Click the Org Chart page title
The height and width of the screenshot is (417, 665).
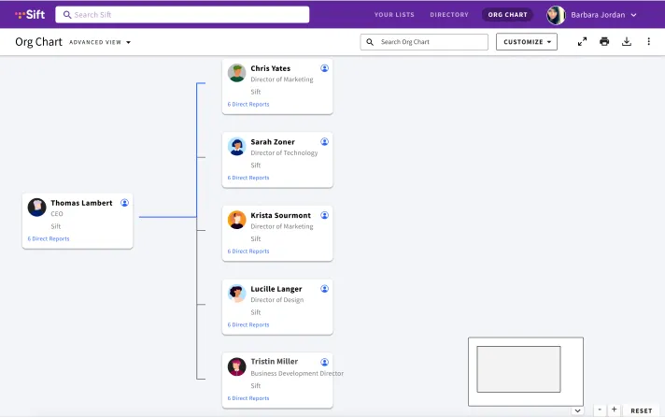[38, 42]
